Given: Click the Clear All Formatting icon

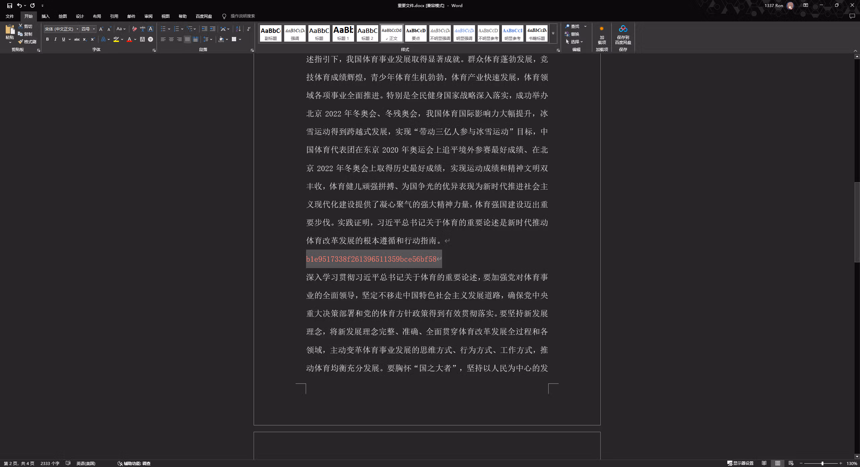Looking at the screenshot, I should point(134,29).
